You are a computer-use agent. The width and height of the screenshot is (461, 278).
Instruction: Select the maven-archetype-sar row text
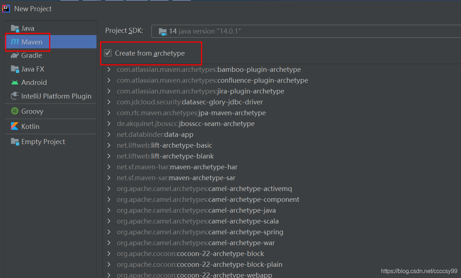[x=176, y=178]
